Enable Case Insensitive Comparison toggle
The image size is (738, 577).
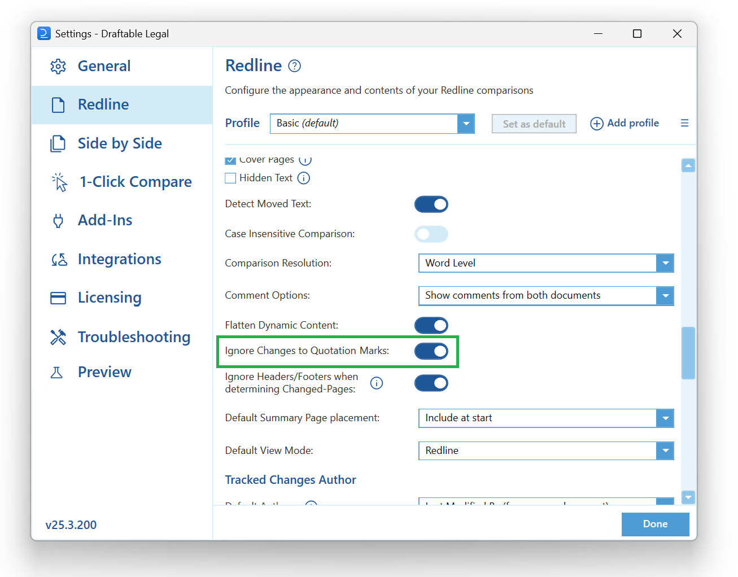431,234
